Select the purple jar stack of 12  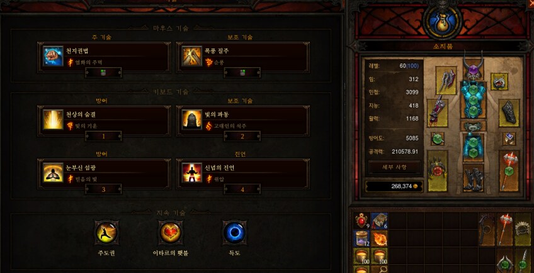(x=361, y=238)
